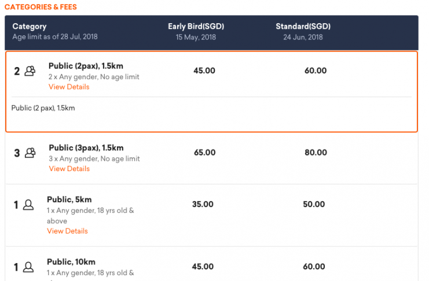Click the CATEGORIES & FEES heading
This screenshot has height=281, width=429.
click(41, 7)
